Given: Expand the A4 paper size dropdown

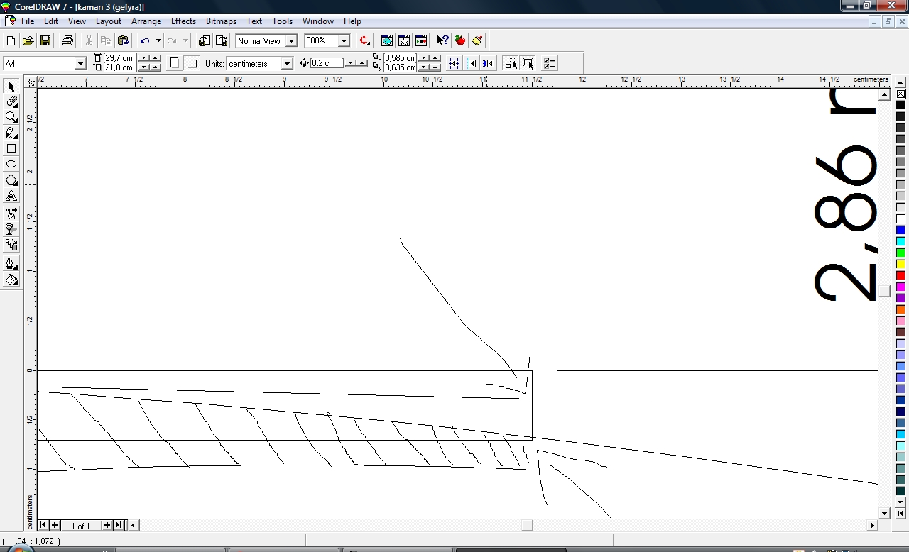Looking at the screenshot, I should (x=80, y=64).
